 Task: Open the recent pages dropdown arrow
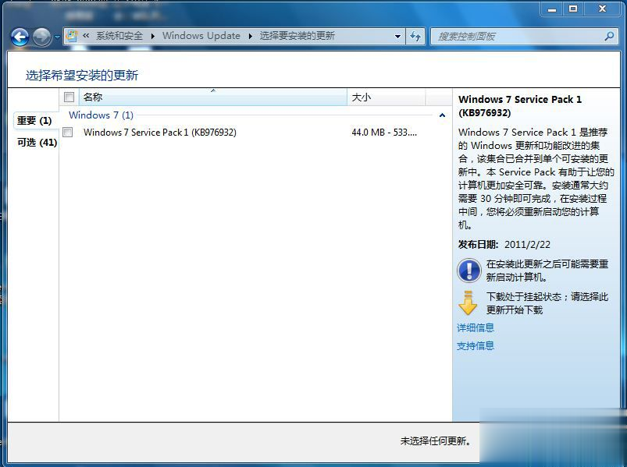[x=57, y=37]
